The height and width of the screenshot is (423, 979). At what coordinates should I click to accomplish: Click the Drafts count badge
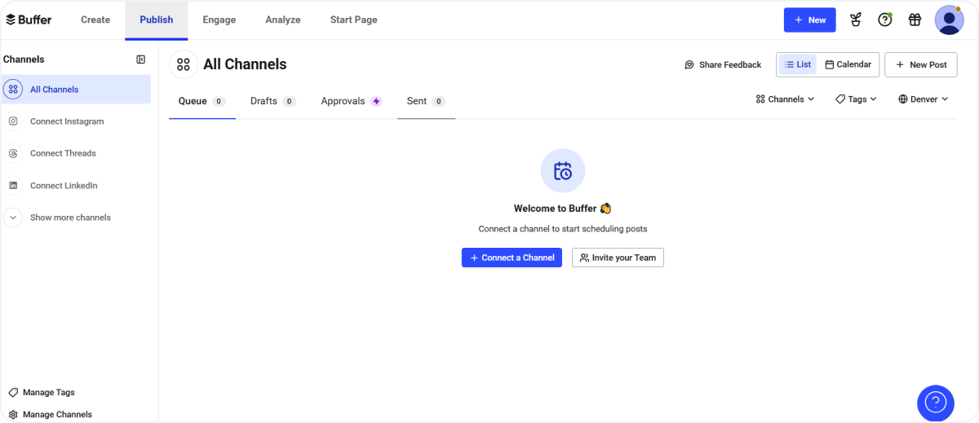click(x=289, y=101)
